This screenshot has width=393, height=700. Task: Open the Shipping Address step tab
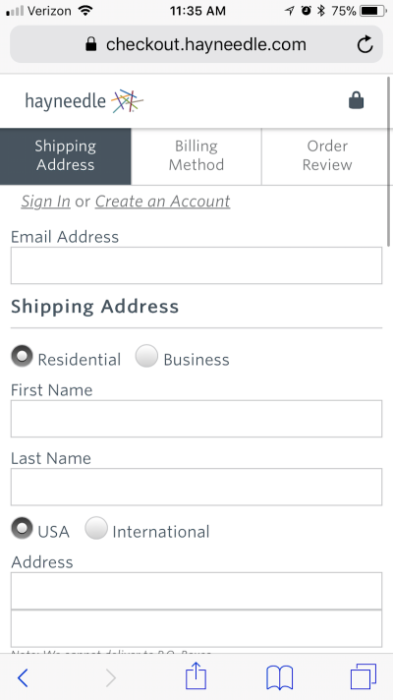[x=66, y=155]
